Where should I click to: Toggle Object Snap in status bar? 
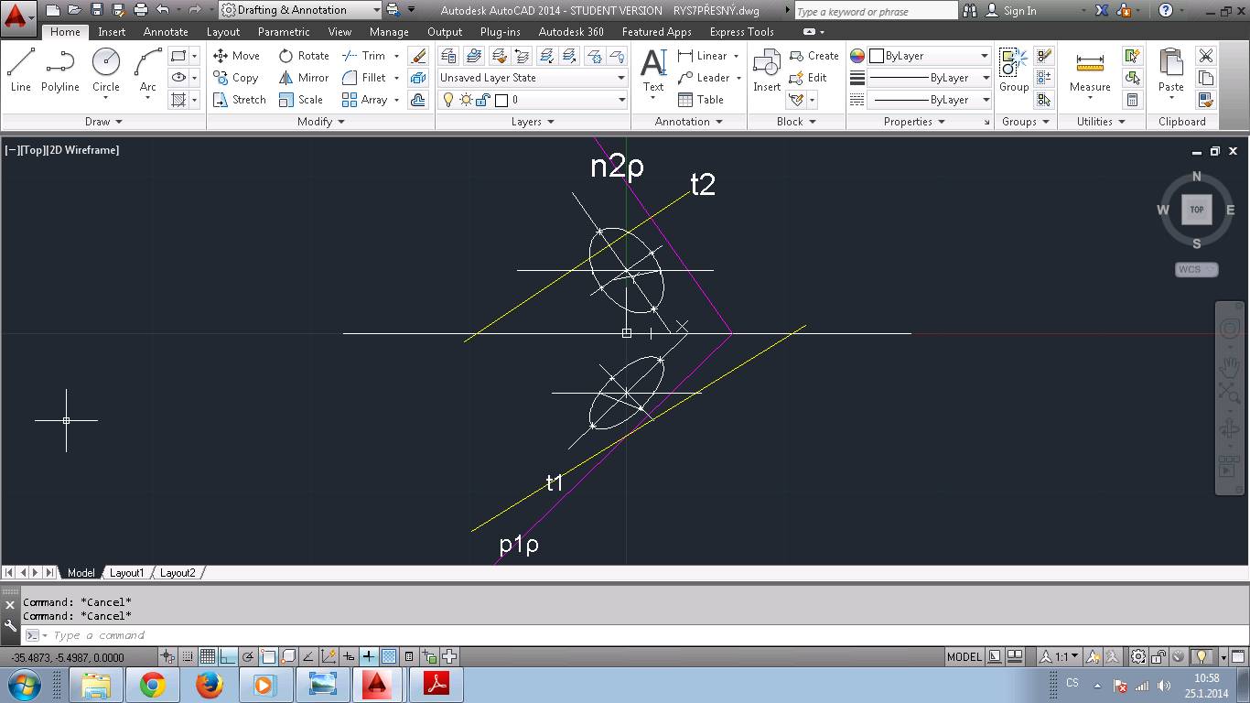[x=268, y=656]
